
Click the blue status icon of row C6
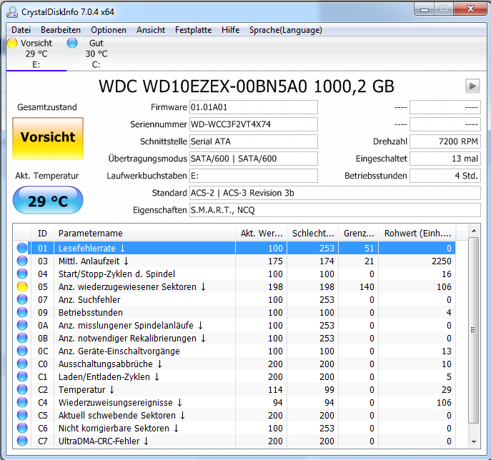tap(22, 428)
